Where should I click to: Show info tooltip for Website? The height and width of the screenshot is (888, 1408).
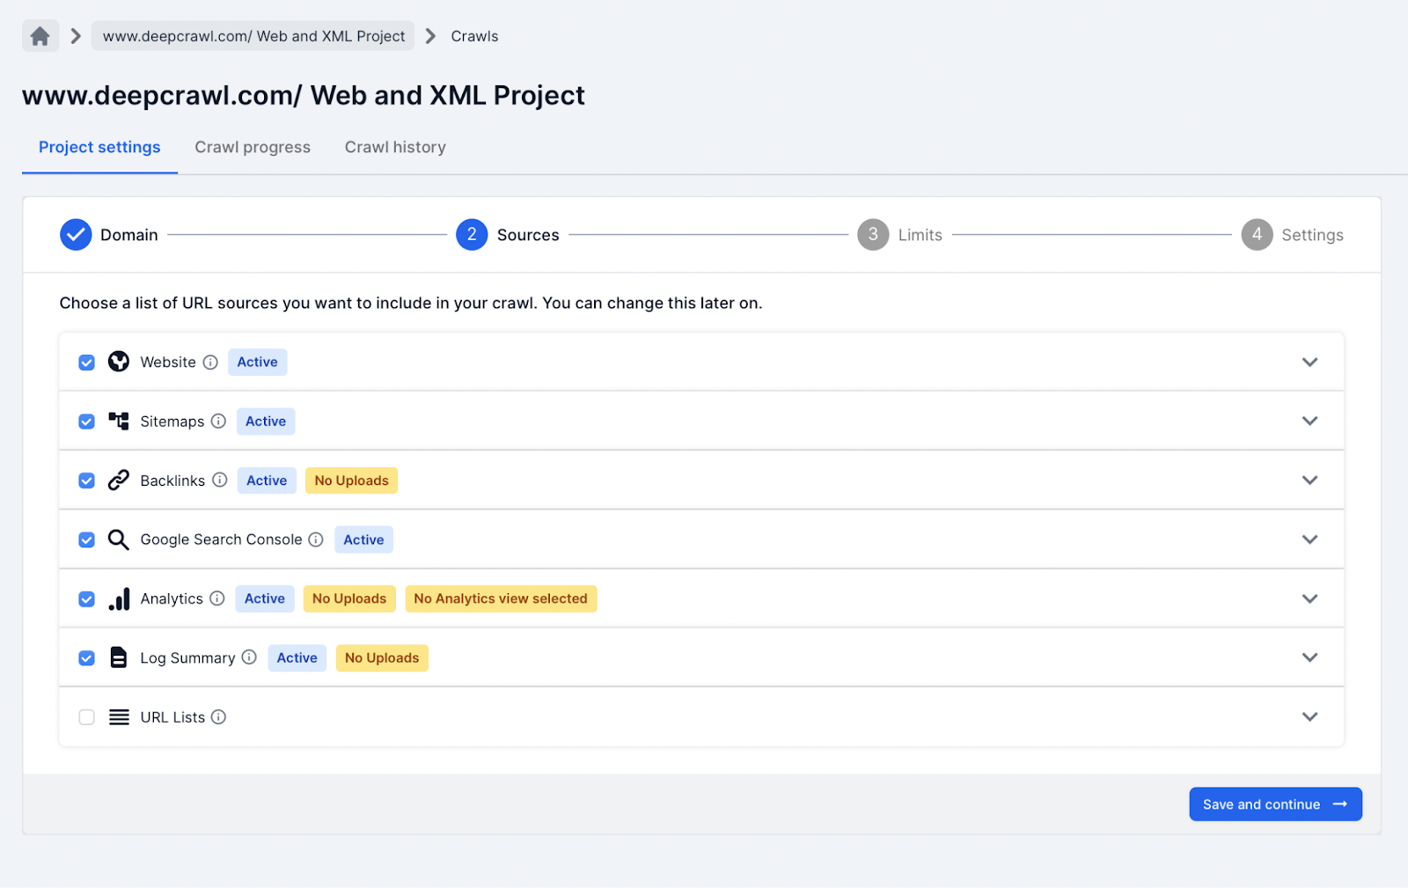[210, 362]
